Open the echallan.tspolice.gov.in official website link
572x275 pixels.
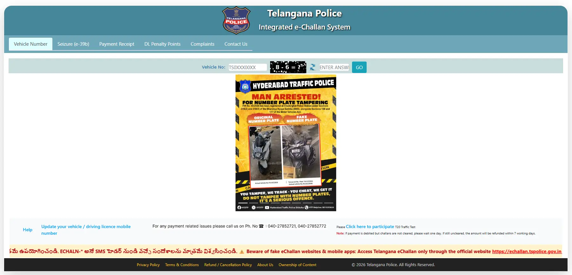tap(527, 252)
